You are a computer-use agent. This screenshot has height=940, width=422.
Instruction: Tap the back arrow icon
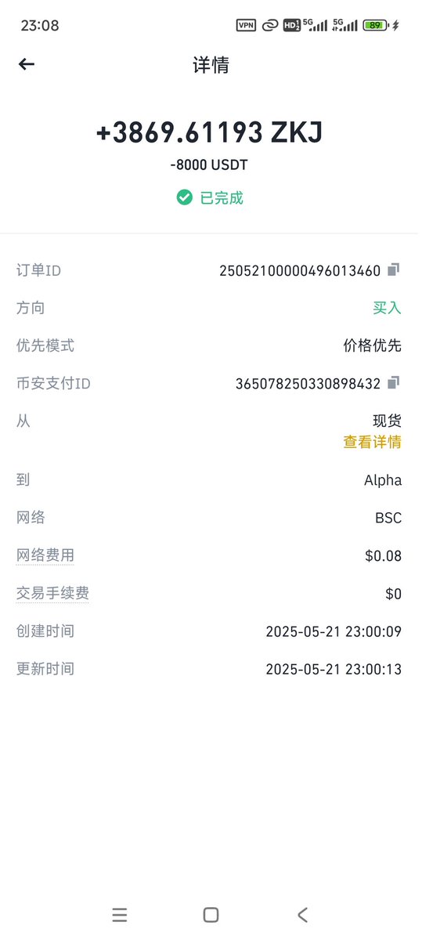[x=27, y=64]
